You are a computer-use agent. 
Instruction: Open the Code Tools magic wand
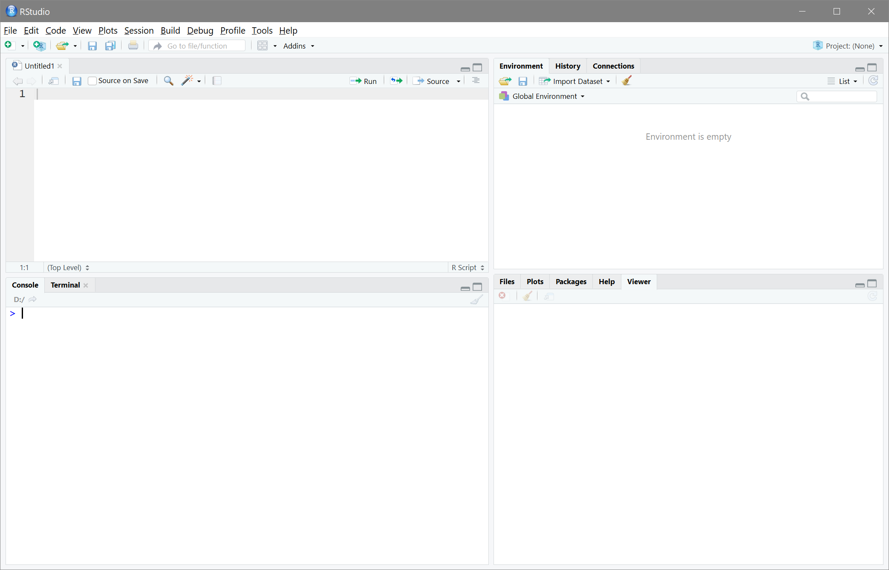(187, 81)
